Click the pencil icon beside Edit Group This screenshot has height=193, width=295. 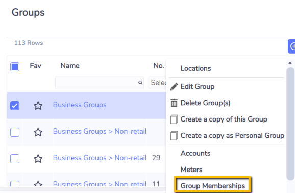click(x=174, y=87)
